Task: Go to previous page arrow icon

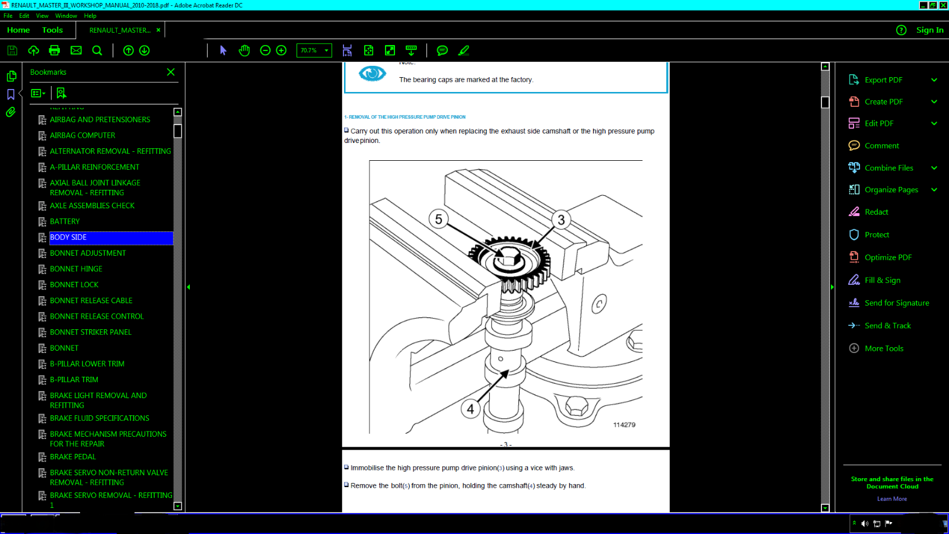Action: [x=128, y=50]
